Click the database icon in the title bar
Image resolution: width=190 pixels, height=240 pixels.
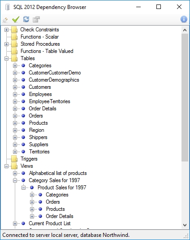(x=7, y=7)
